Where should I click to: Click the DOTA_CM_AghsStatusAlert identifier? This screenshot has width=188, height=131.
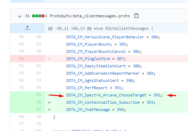(x=93, y=81)
